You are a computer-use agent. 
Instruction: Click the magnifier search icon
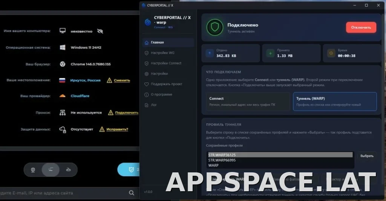pyautogui.click(x=132, y=193)
